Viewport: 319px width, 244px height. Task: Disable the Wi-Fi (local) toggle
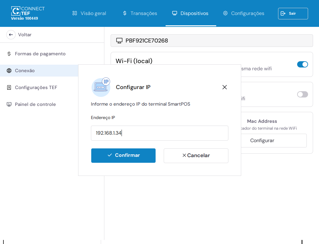tap(302, 64)
